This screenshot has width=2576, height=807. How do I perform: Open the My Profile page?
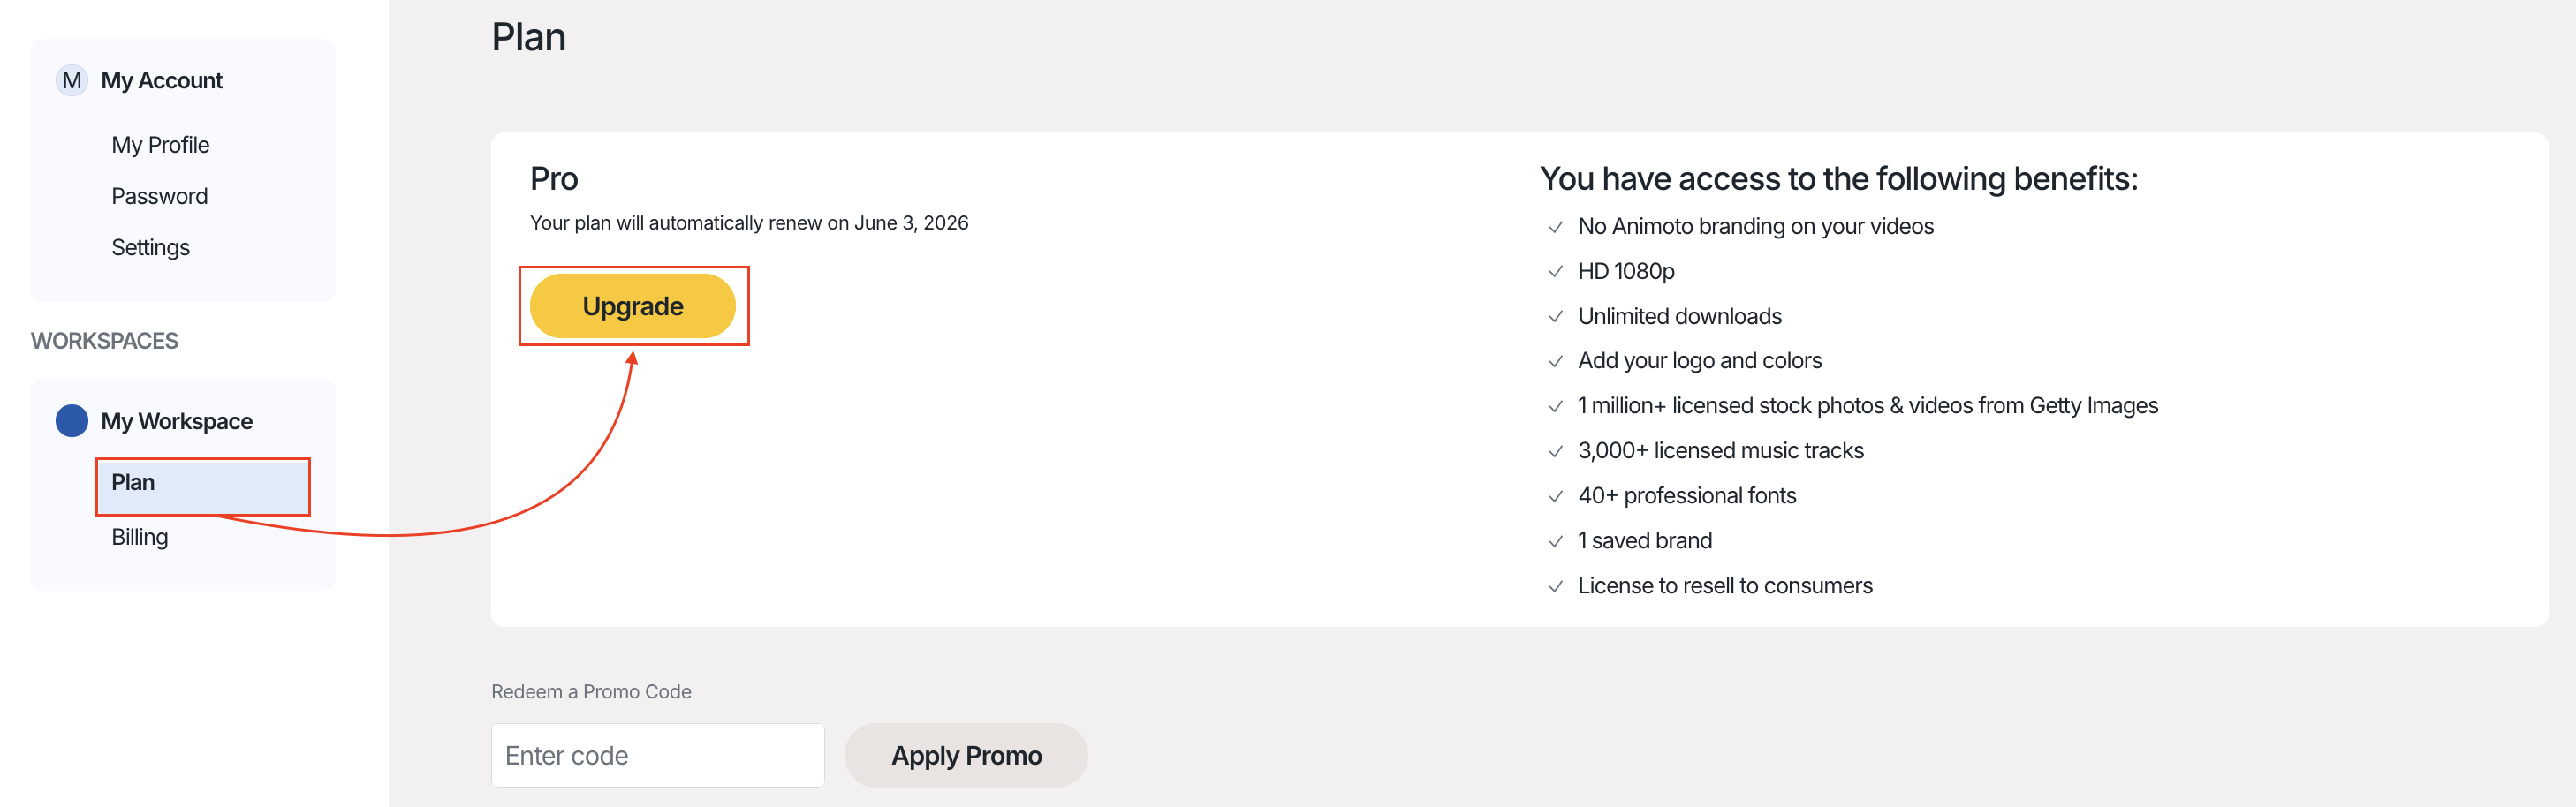(160, 145)
